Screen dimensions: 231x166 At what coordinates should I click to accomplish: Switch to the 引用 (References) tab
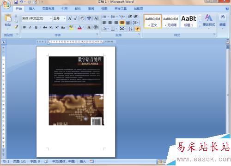65,9
